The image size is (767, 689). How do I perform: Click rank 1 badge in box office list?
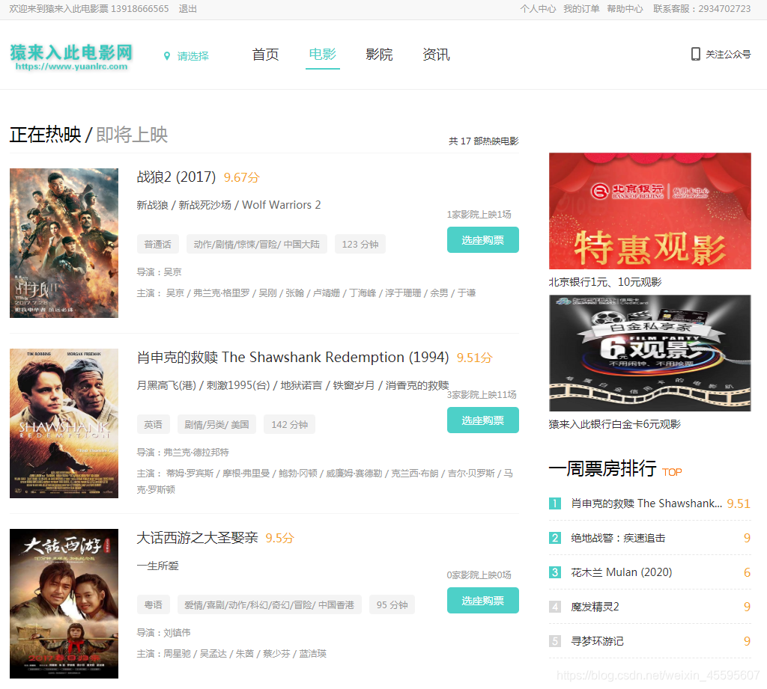555,503
